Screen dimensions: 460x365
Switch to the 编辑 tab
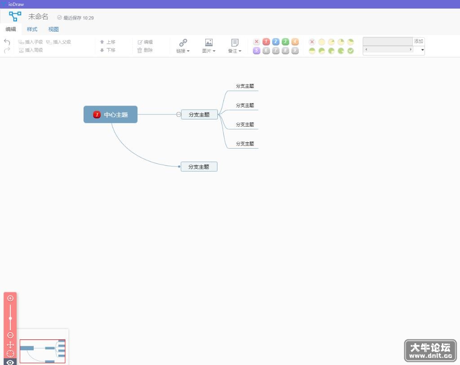tap(11, 29)
